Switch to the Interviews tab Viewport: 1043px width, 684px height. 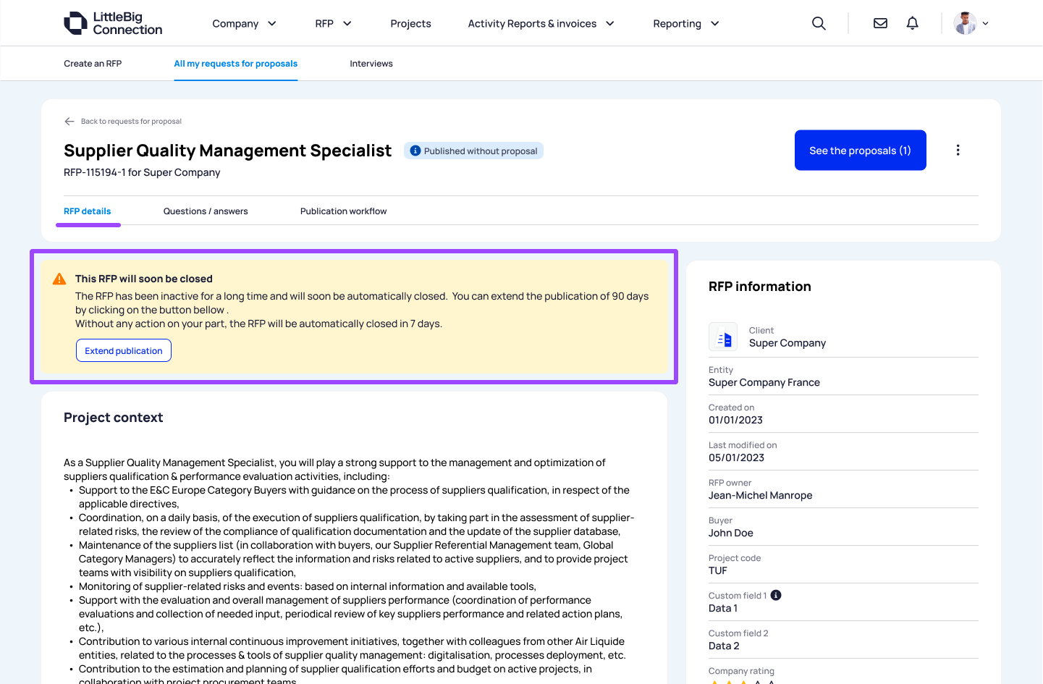point(371,64)
